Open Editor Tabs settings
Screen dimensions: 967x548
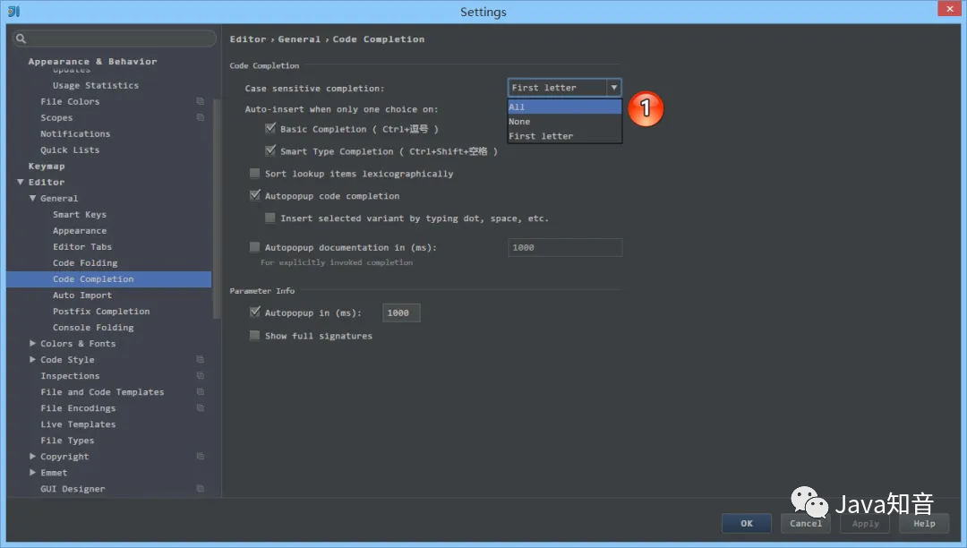pos(82,246)
